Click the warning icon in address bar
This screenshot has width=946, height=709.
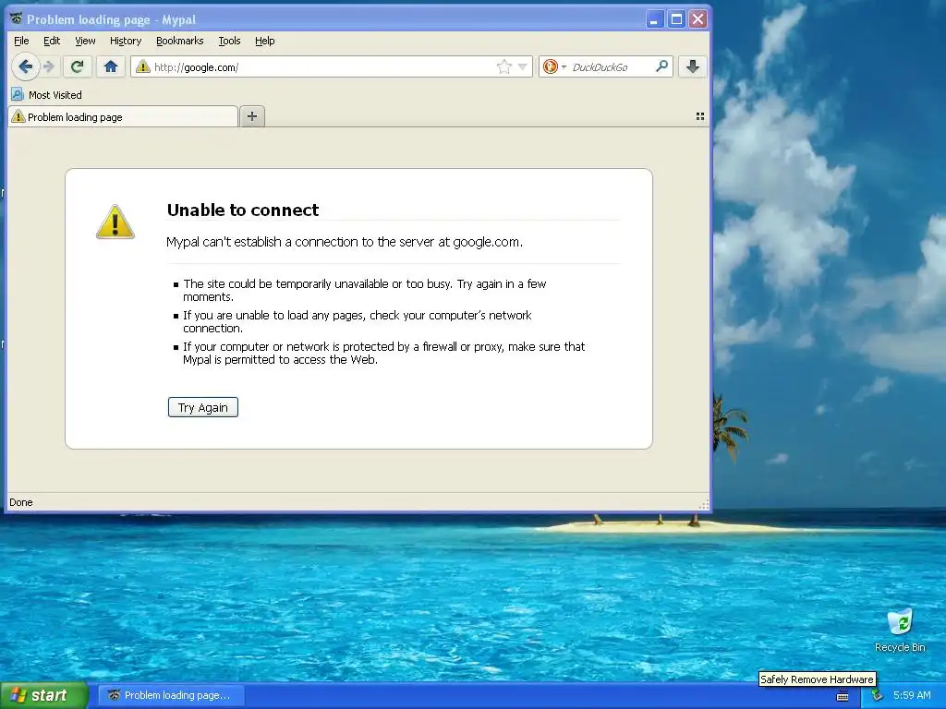point(142,66)
